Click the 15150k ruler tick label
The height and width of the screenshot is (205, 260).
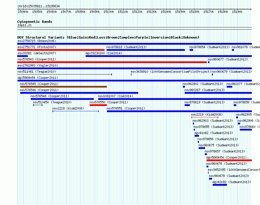(180, 12)
